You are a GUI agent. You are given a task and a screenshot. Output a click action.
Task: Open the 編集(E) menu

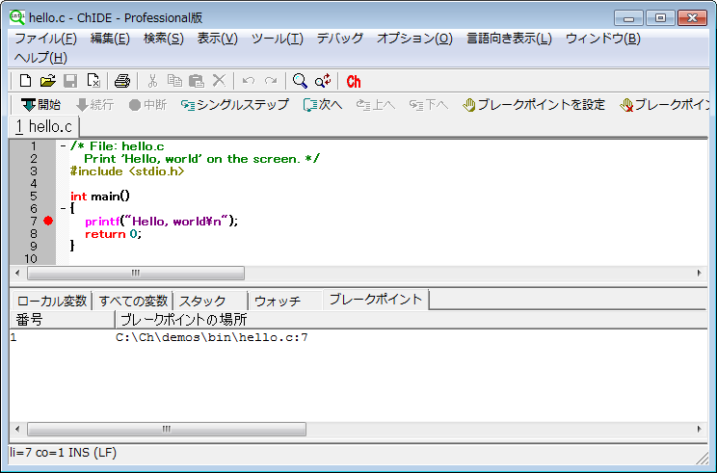pos(110,39)
